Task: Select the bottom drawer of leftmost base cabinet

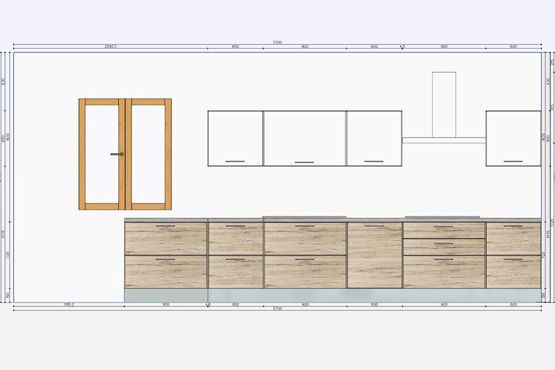Action: 165,272
